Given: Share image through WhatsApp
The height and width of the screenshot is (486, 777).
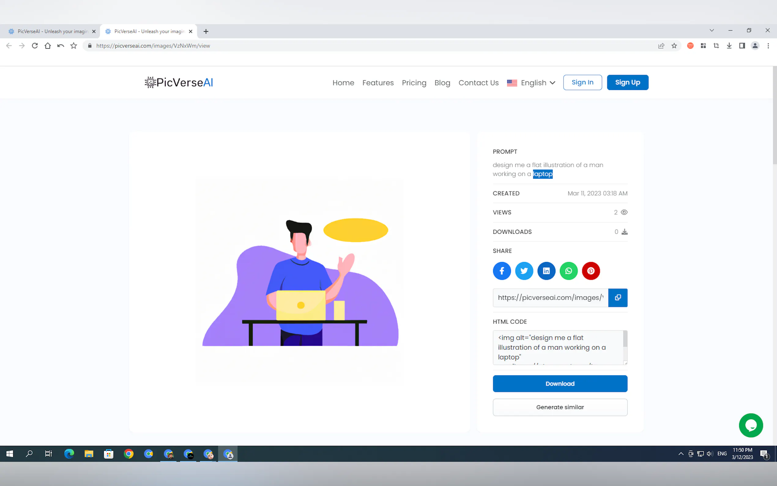Looking at the screenshot, I should coord(569,271).
